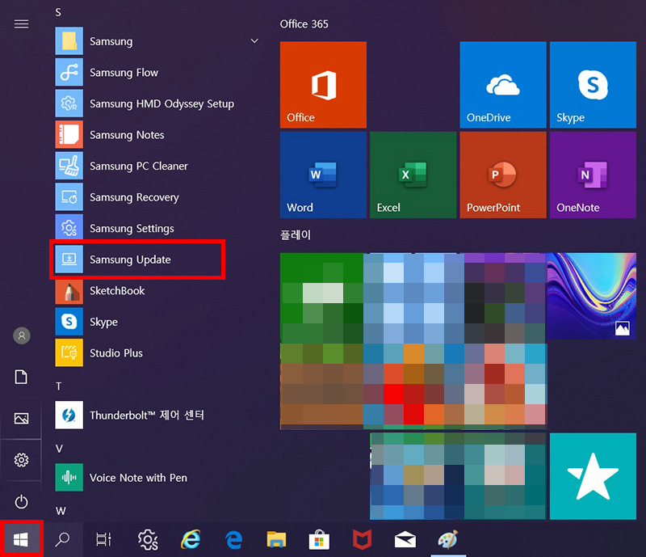Open the Skype tile
The height and width of the screenshot is (557, 646).
coord(593,85)
